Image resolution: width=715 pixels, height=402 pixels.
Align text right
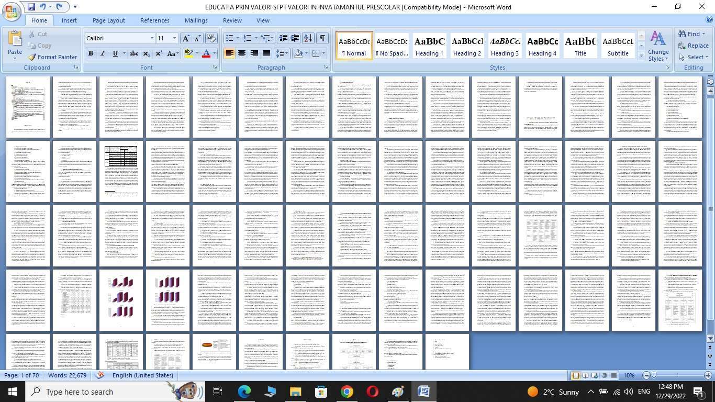click(x=254, y=53)
